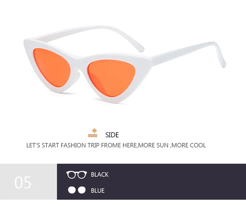Screen dimensions: 246x208
Task: Select the left white lens dot
Action: pyautogui.click(x=72, y=190)
